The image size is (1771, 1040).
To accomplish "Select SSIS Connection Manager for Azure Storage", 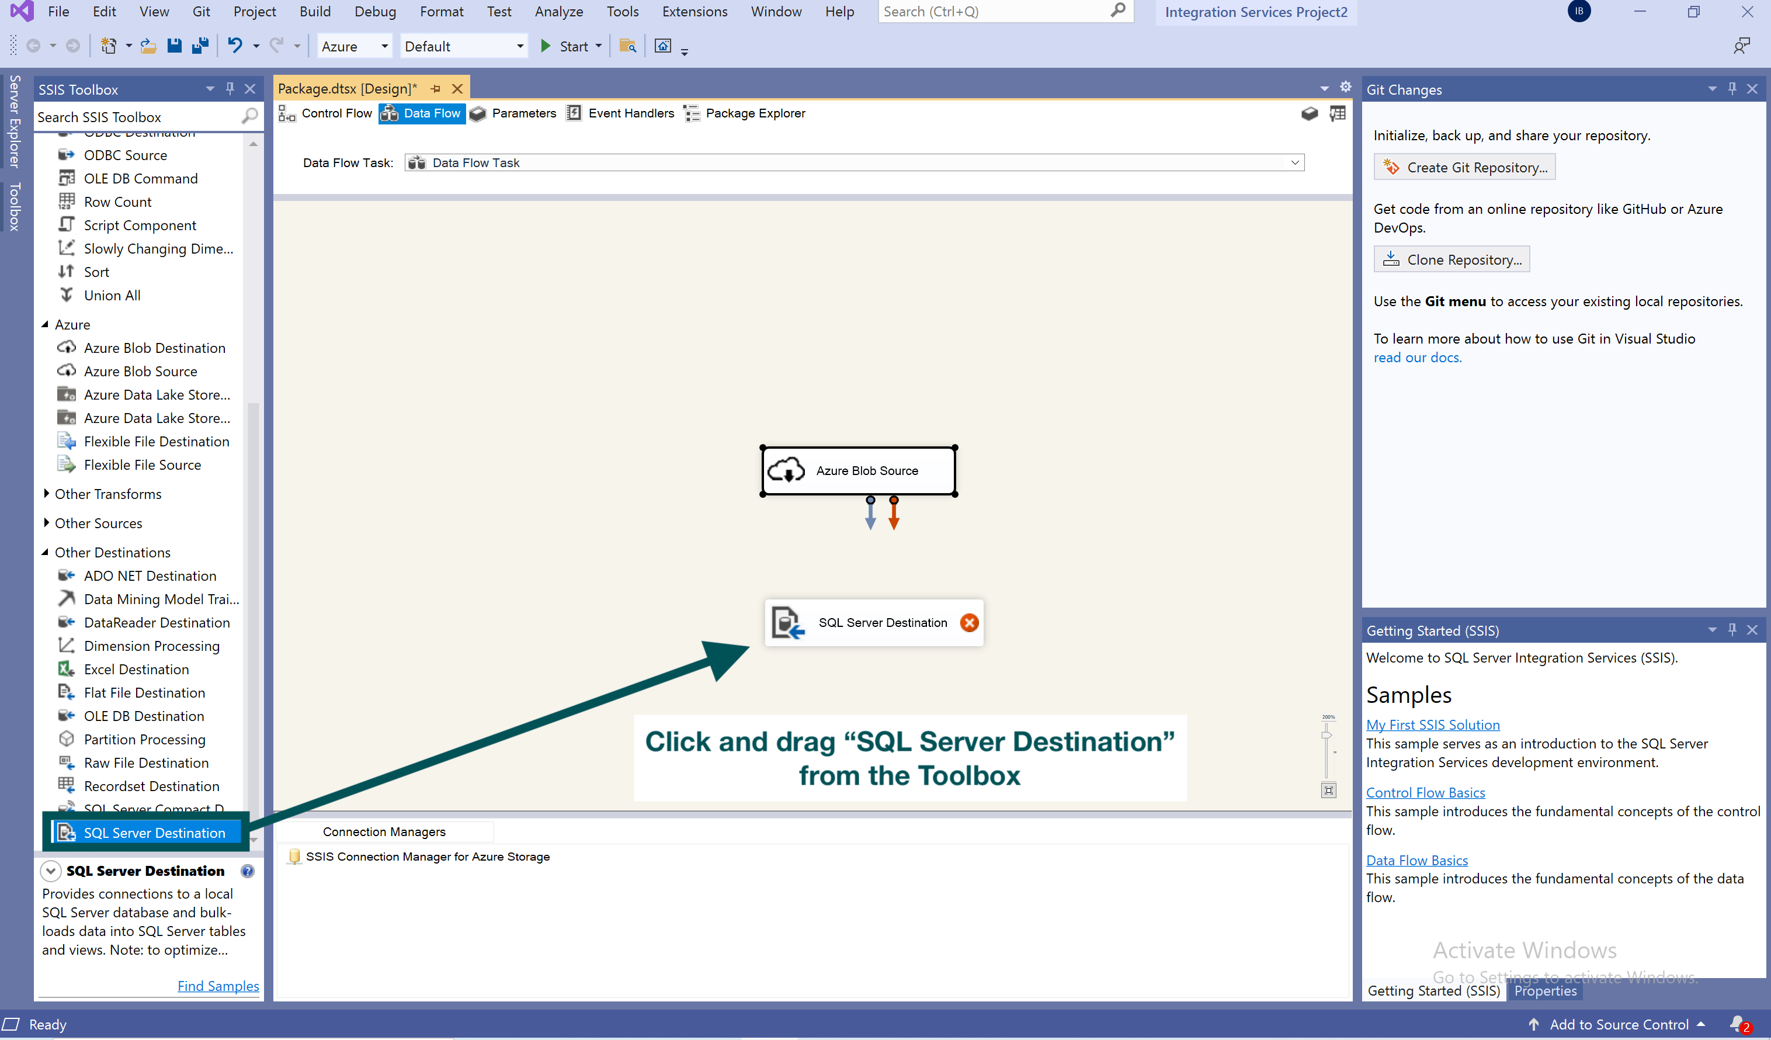I will point(419,857).
